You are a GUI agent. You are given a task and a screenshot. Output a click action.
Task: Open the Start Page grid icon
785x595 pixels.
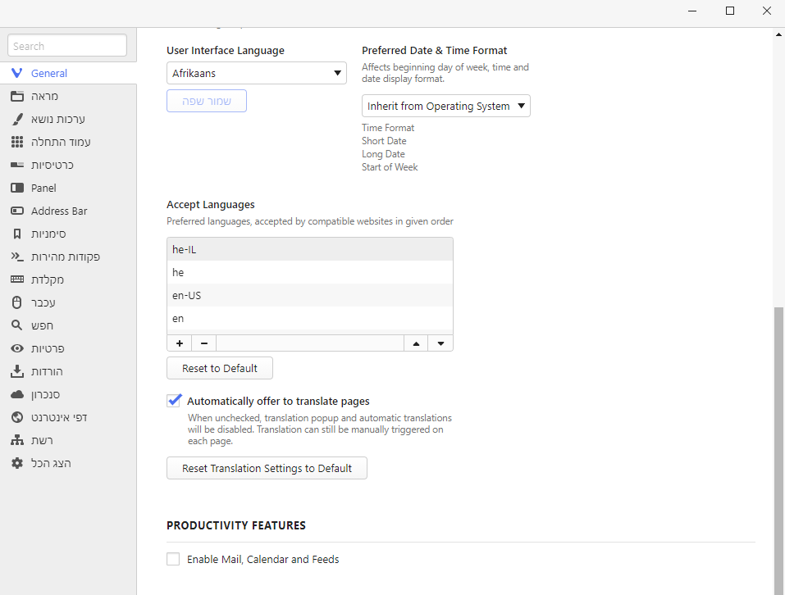(16, 142)
